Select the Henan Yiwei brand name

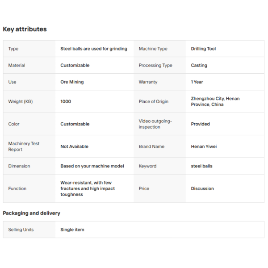pos(204,147)
